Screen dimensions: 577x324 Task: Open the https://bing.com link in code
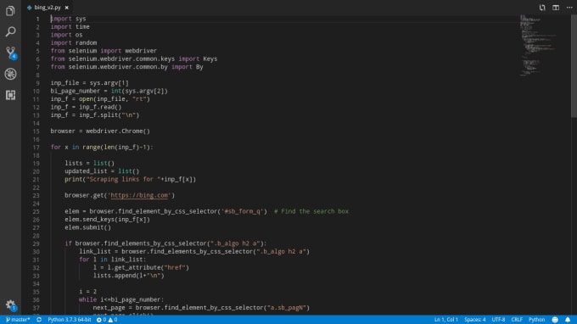[x=139, y=195]
